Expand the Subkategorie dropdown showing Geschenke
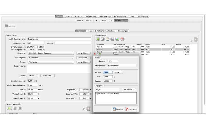The image size is (206, 128). tap(50, 58)
